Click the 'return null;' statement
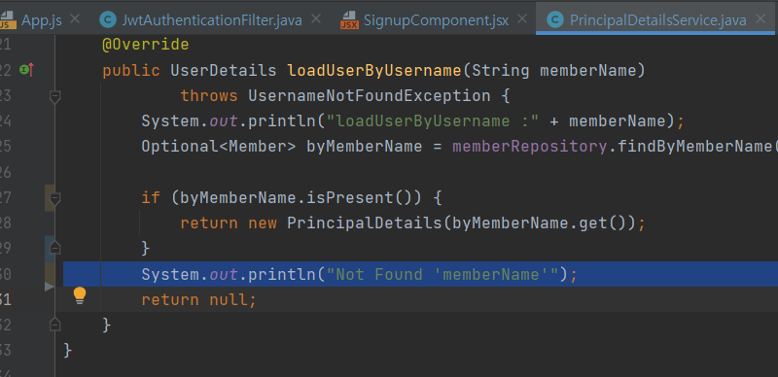Image resolution: width=778 pixels, height=377 pixels. pyautogui.click(x=199, y=299)
